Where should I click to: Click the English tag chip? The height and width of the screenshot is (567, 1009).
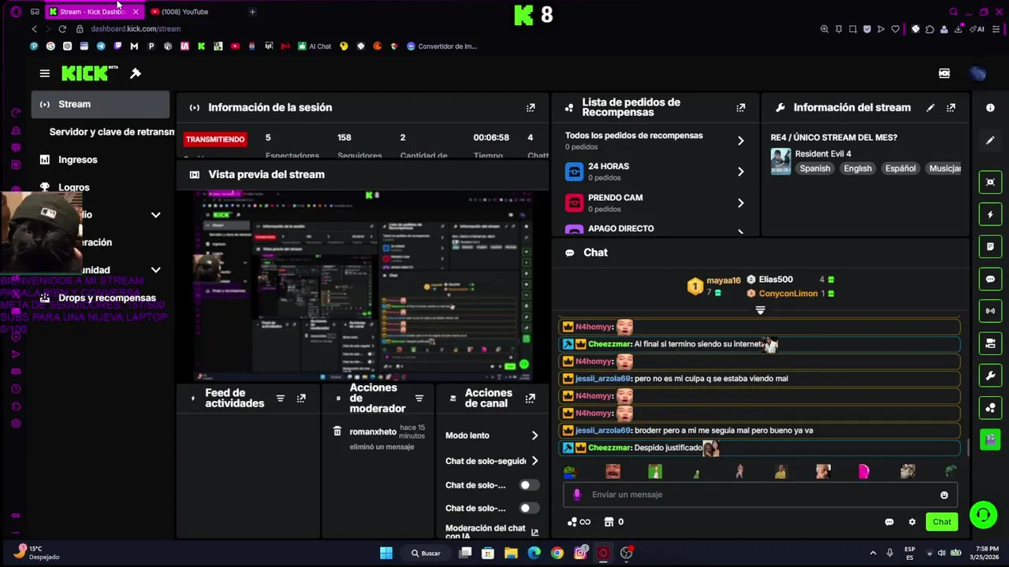point(858,169)
